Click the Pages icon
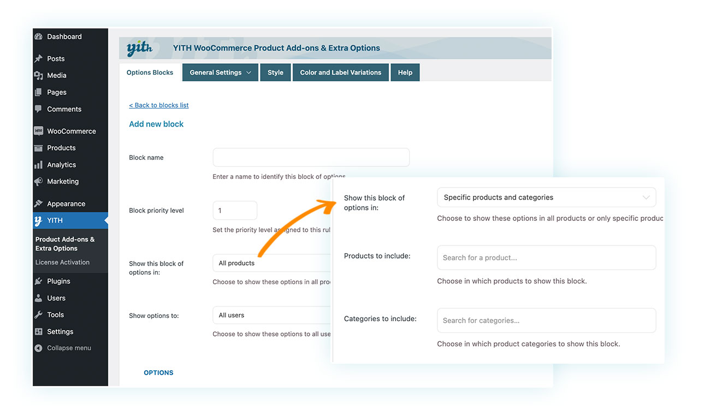The image size is (710, 415). pos(38,92)
